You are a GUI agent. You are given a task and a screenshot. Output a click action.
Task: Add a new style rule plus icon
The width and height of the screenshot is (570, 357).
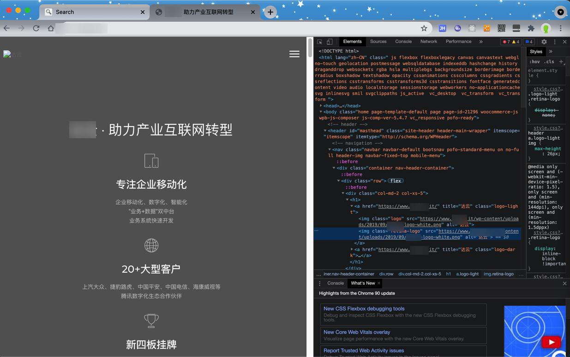point(561,62)
